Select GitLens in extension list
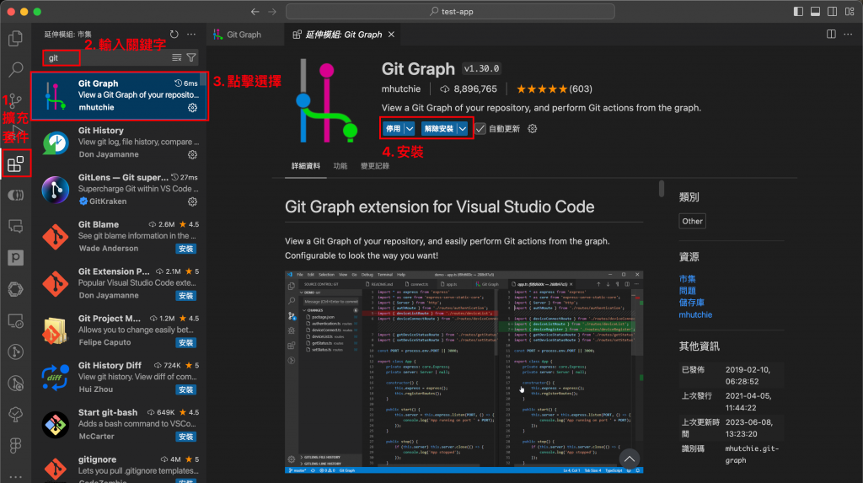This screenshot has width=863, height=483. [x=119, y=190]
